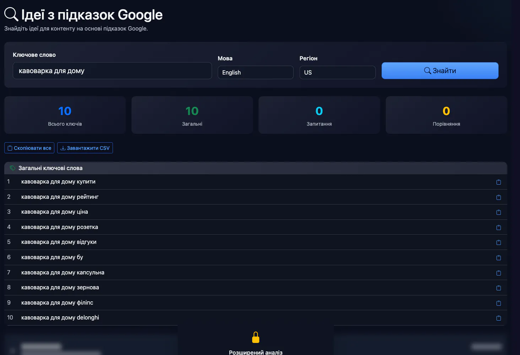Select text 'кавоварка для дому купити'
This screenshot has width=520, height=355.
pyautogui.click(x=58, y=182)
